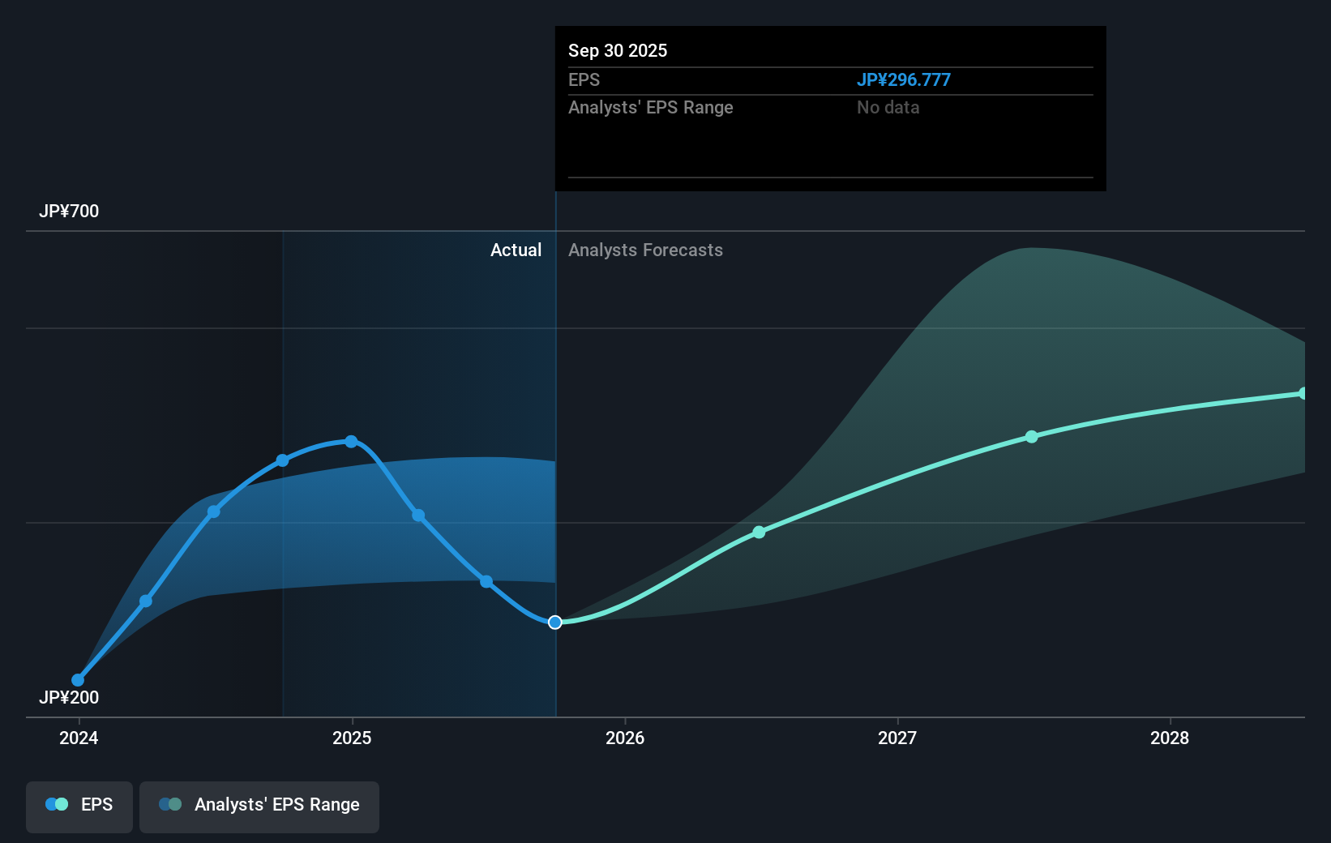The image size is (1331, 843).
Task: Select the green data point between 2026 and 2027
Action: point(759,532)
